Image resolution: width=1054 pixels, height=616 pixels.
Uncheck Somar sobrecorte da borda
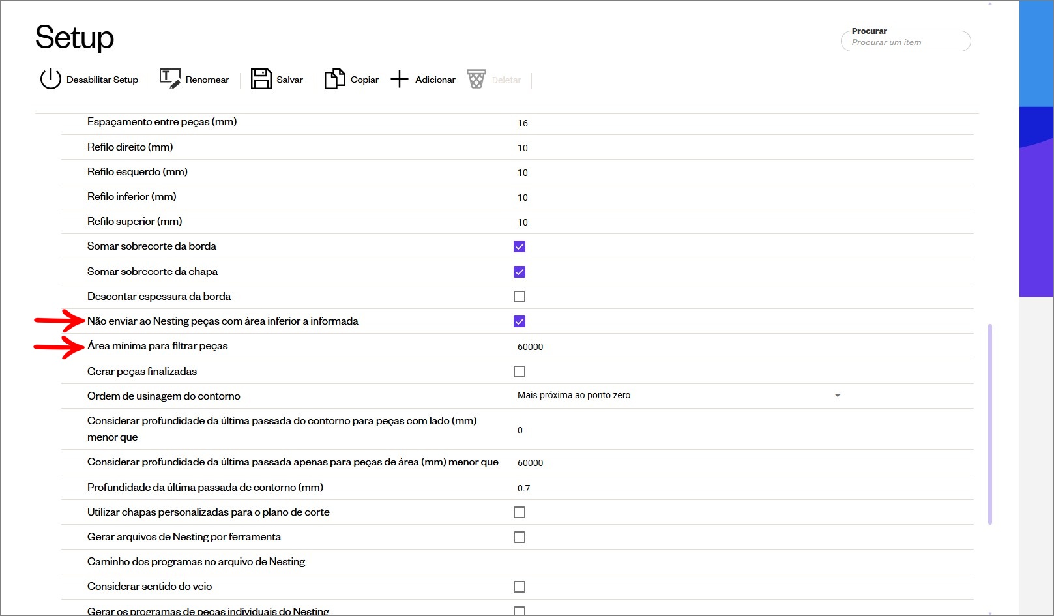(520, 246)
